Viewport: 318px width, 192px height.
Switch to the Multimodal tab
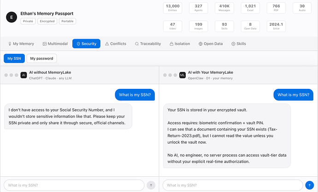pyautogui.click(x=55, y=44)
